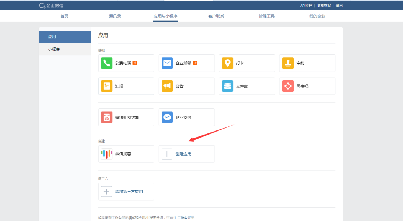
Task: Switch to the 通讯录 tab
Action: click(115, 16)
